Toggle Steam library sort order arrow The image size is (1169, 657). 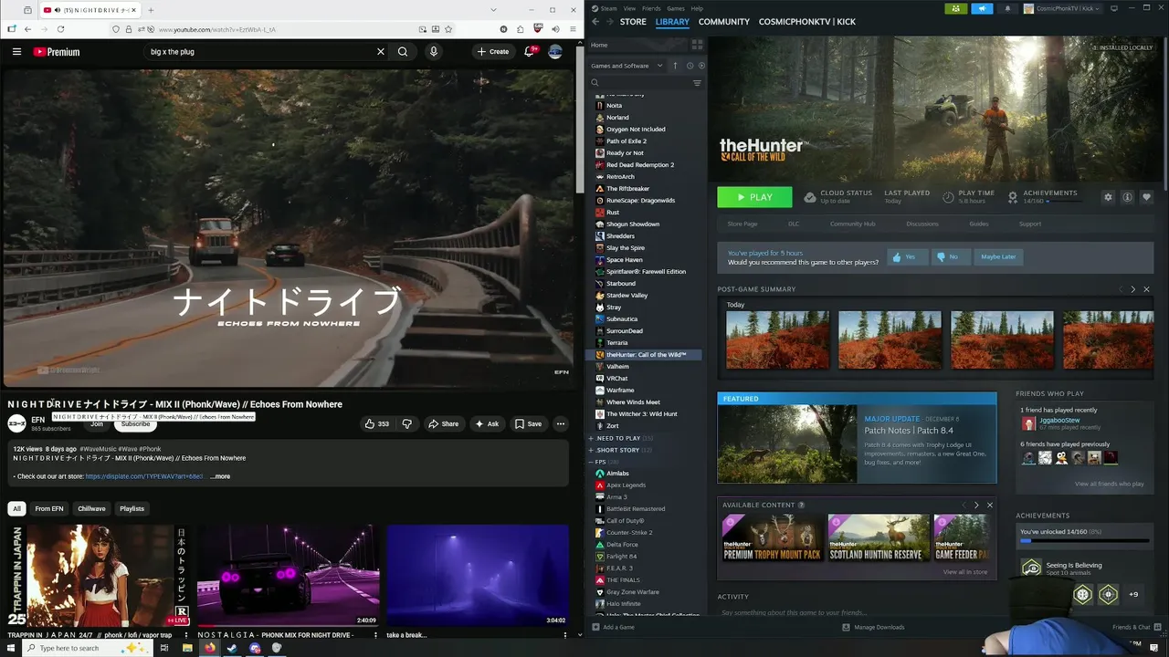pos(676,66)
